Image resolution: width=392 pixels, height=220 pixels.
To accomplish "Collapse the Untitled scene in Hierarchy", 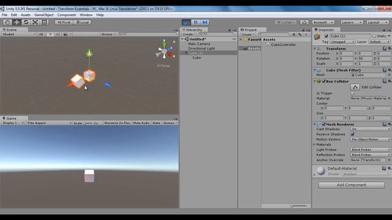I will click(x=183, y=39).
